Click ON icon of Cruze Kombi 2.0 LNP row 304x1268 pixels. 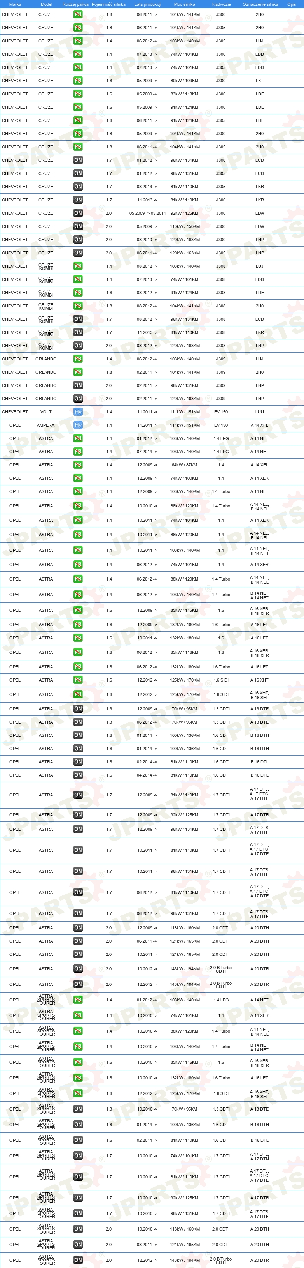[78, 346]
